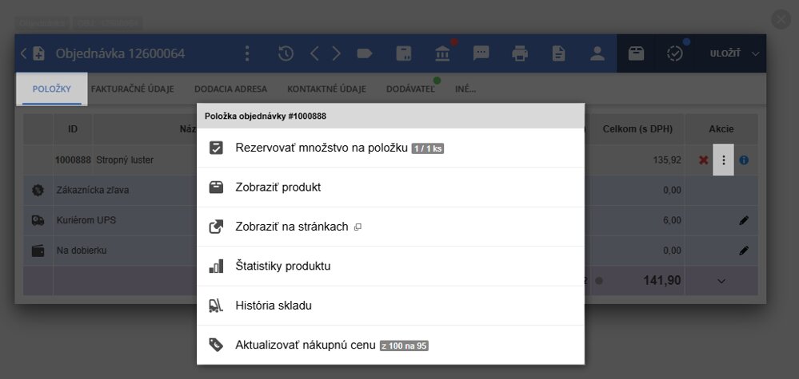Open the bank payments icon
Screen dimensions: 799x379
pos(442,53)
